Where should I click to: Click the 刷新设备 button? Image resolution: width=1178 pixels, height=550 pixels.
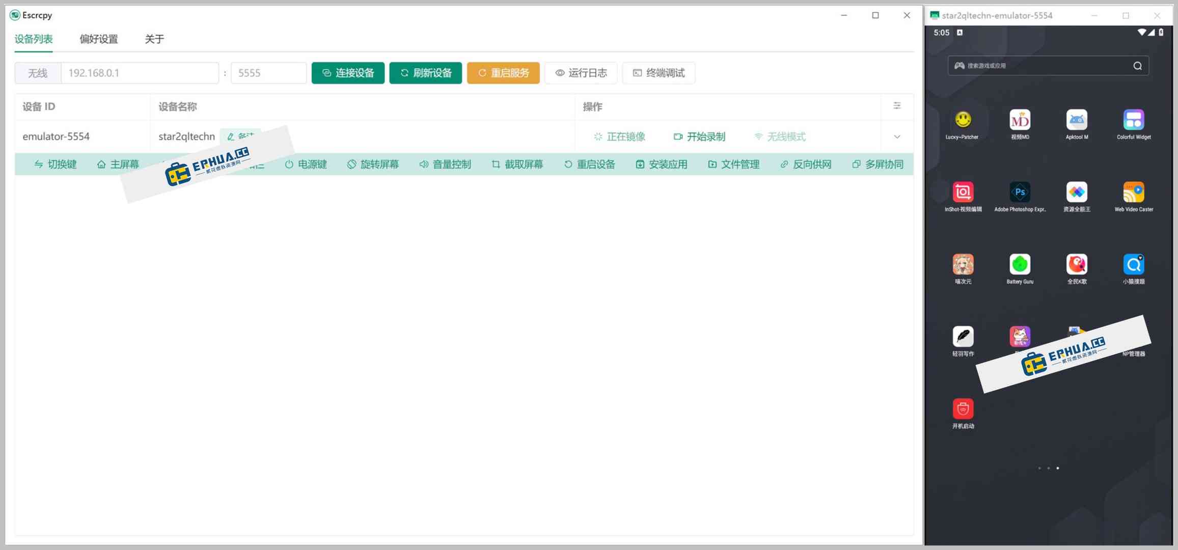(425, 73)
